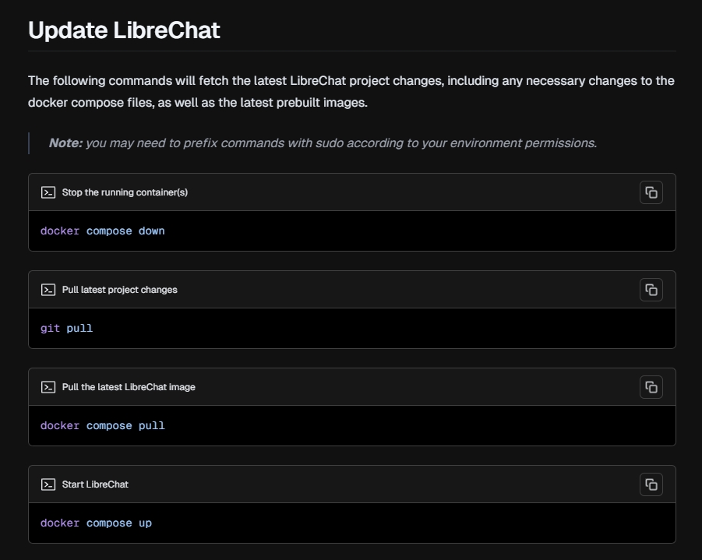Click the 'git pull' code line

66,329
